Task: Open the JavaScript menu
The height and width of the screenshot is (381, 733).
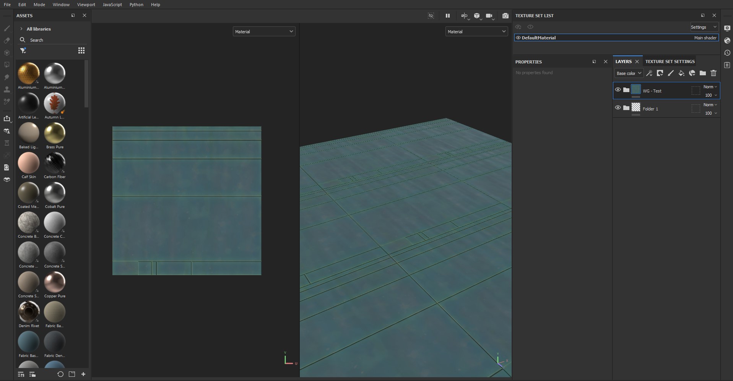Action: pyautogui.click(x=112, y=5)
